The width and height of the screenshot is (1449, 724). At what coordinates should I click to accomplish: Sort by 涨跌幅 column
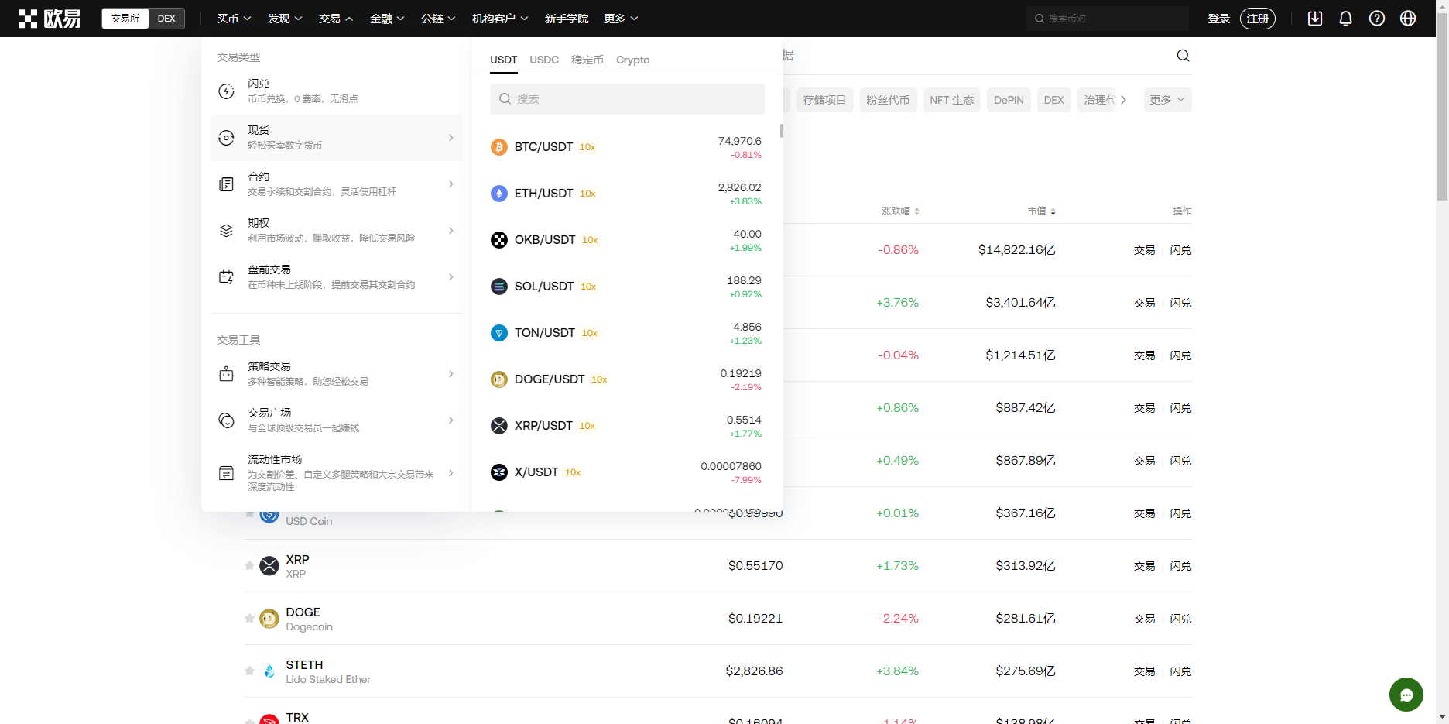coord(900,211)
